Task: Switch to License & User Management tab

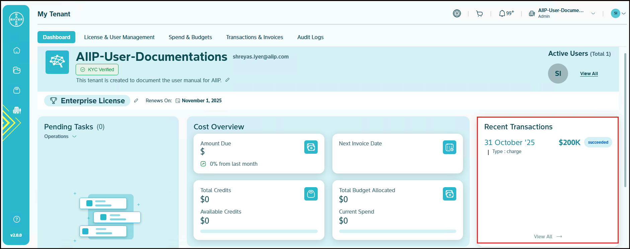Action: (x=119, y=37)
